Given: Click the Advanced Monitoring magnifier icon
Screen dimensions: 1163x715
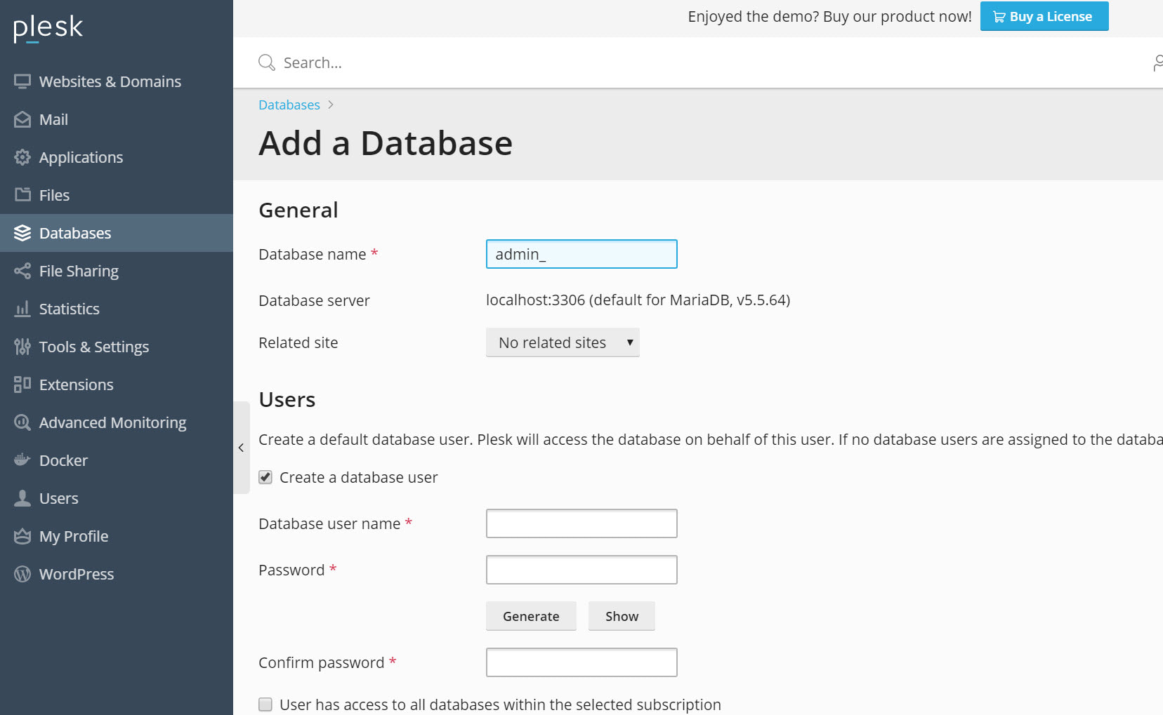Looking at the screenshot, I should (22, 422).
